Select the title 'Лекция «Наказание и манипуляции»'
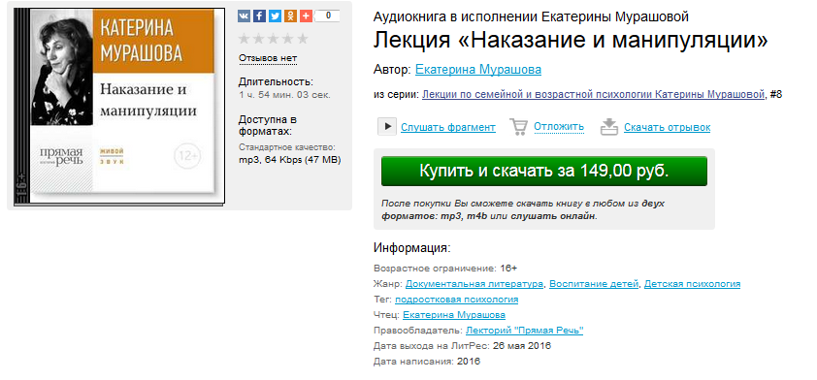The image size is (817, 380). click(571, 41)
